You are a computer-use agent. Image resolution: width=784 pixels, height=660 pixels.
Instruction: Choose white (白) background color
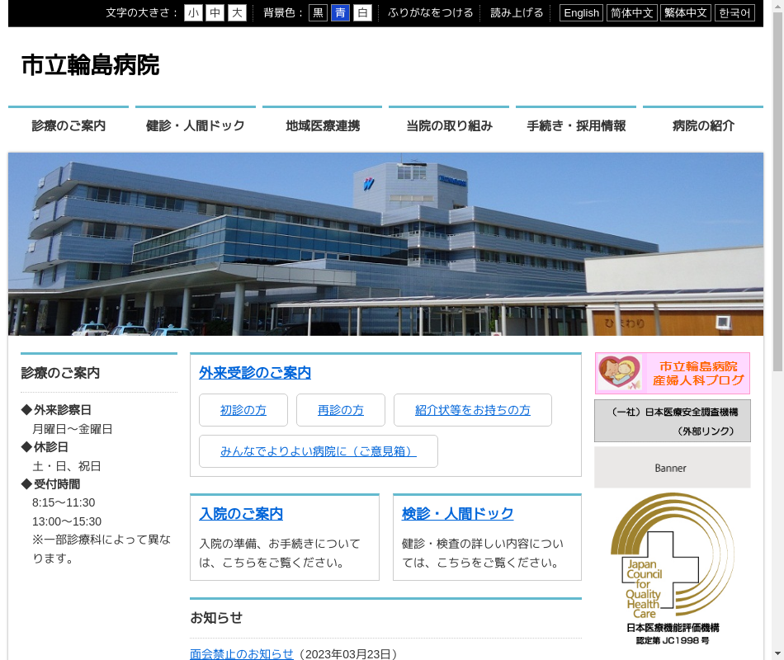click(x=362, y=12)
